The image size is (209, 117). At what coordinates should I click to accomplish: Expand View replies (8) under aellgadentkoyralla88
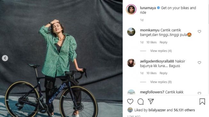pyautogui.click(x=161, y=82)
